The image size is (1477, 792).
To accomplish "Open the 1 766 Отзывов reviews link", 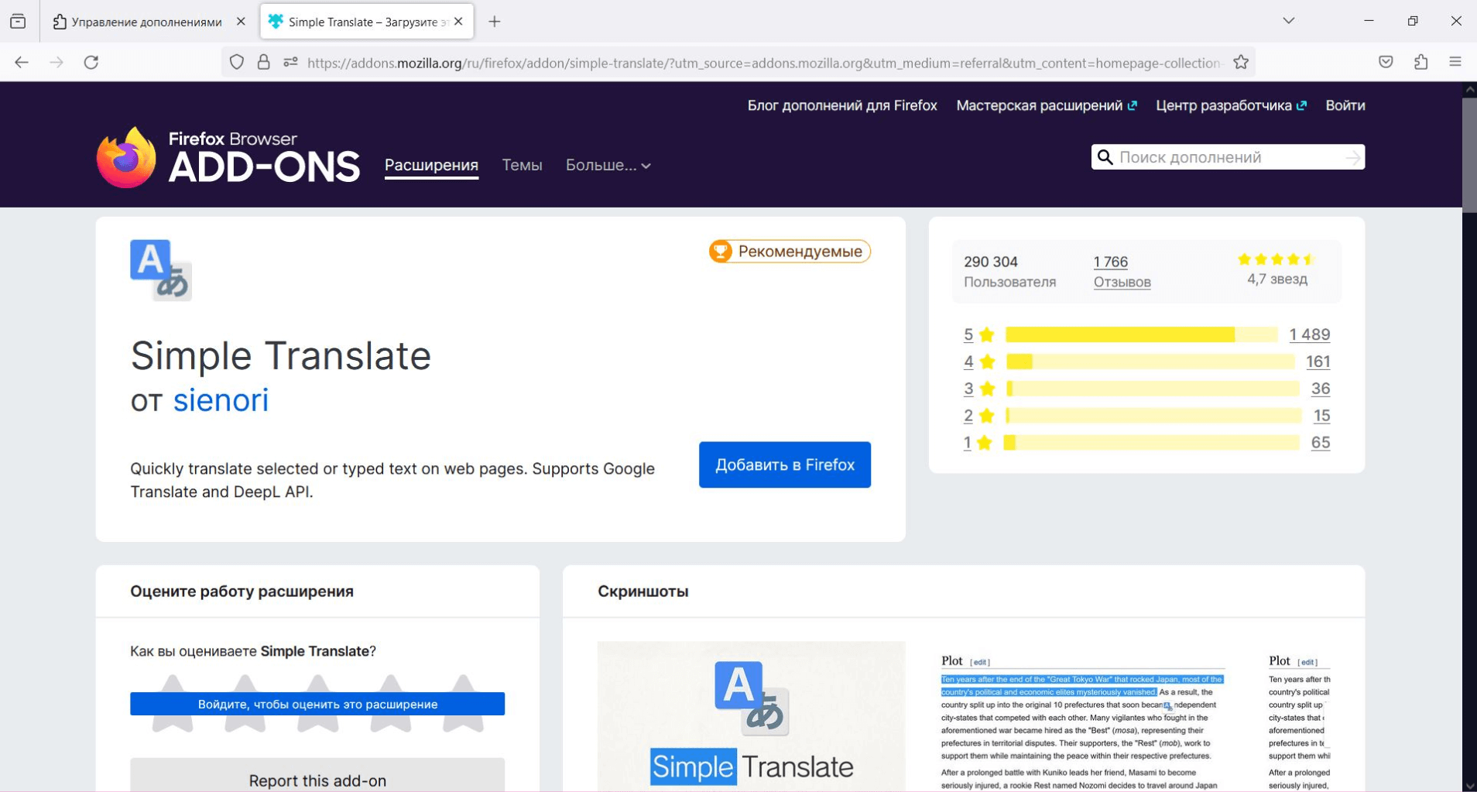I will click(x=1121, y=272).
